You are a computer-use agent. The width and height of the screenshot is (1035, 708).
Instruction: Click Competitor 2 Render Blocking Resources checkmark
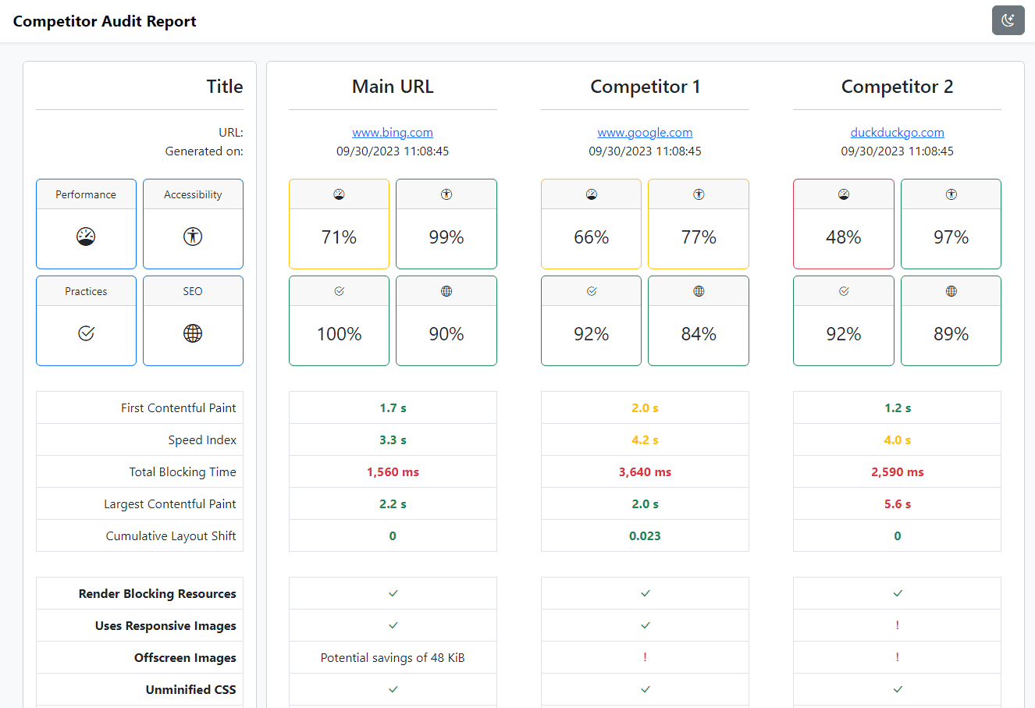(898, 593)
